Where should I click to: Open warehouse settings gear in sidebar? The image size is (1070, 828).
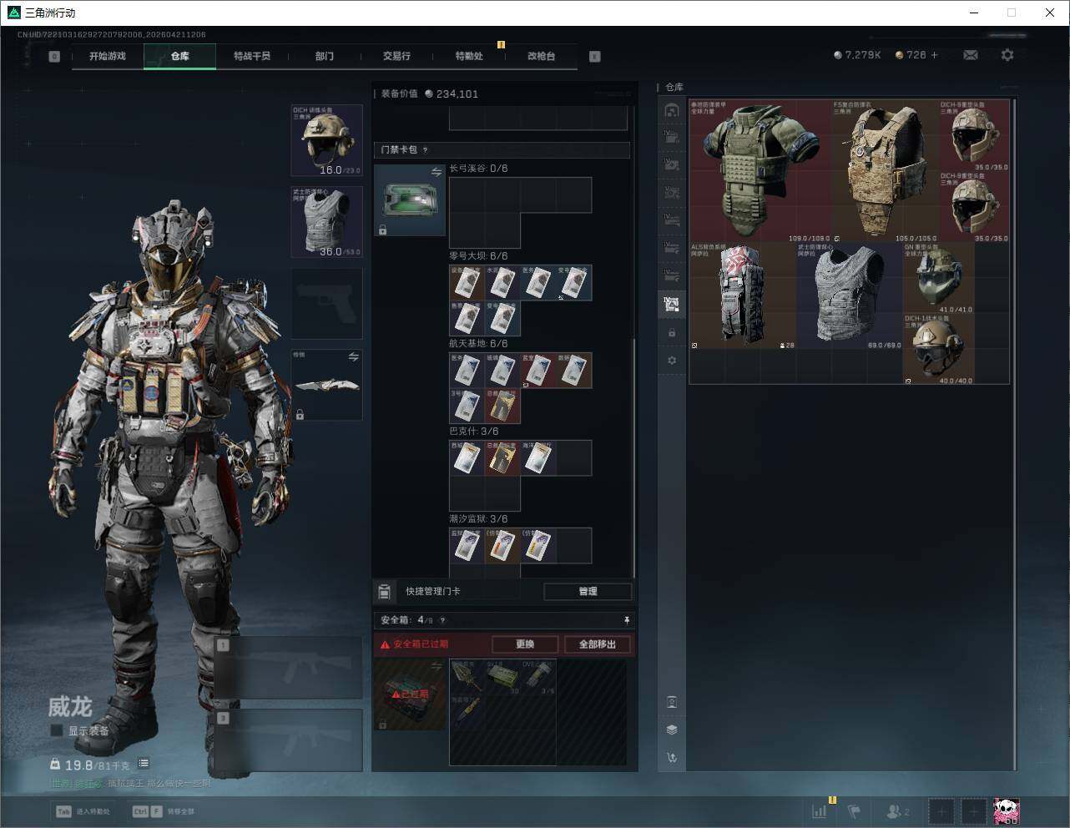point(672,361)
